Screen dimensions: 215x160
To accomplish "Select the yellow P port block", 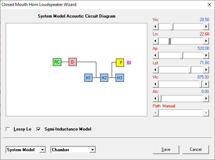I will click(120, 62).
